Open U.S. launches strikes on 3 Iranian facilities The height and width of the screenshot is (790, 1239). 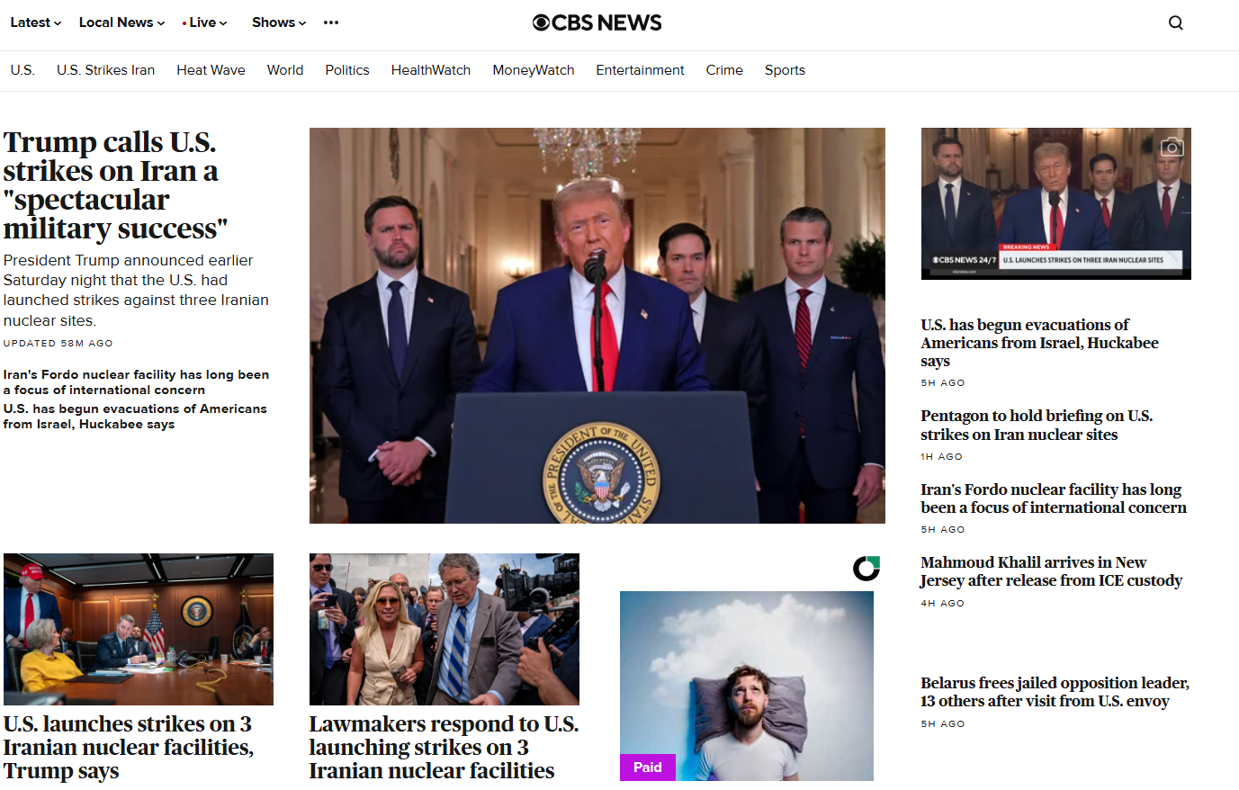tap(128, 748)
